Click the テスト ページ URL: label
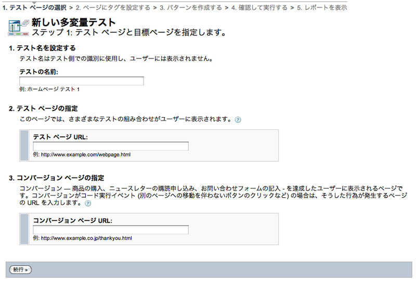Image resolution: width=416 pixels, height=281 pixels. pos(60,137)
